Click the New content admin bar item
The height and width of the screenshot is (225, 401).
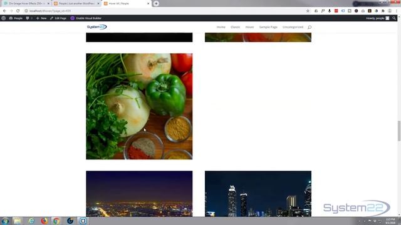(41, 18)
